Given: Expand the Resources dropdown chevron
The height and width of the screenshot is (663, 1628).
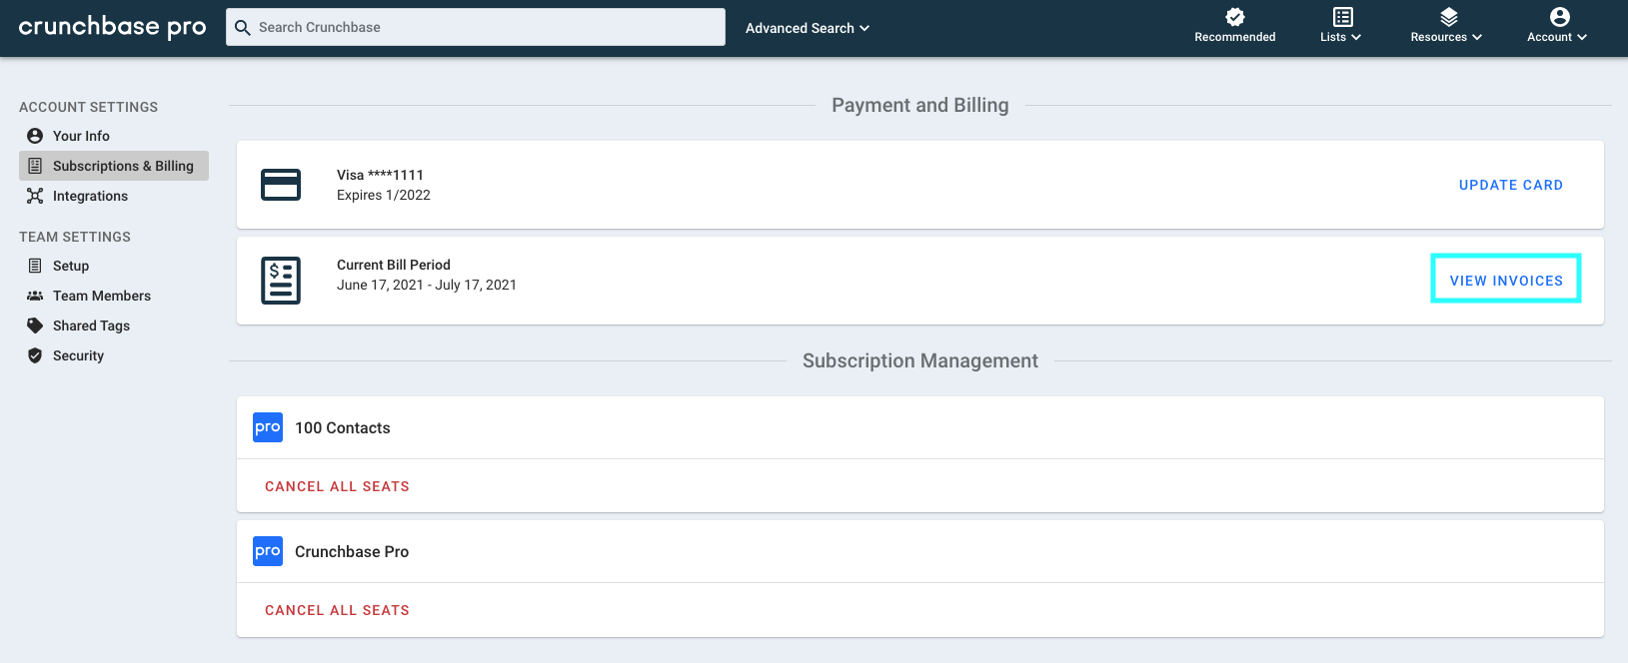Looking at the screenshot, I should point(1477,37).
